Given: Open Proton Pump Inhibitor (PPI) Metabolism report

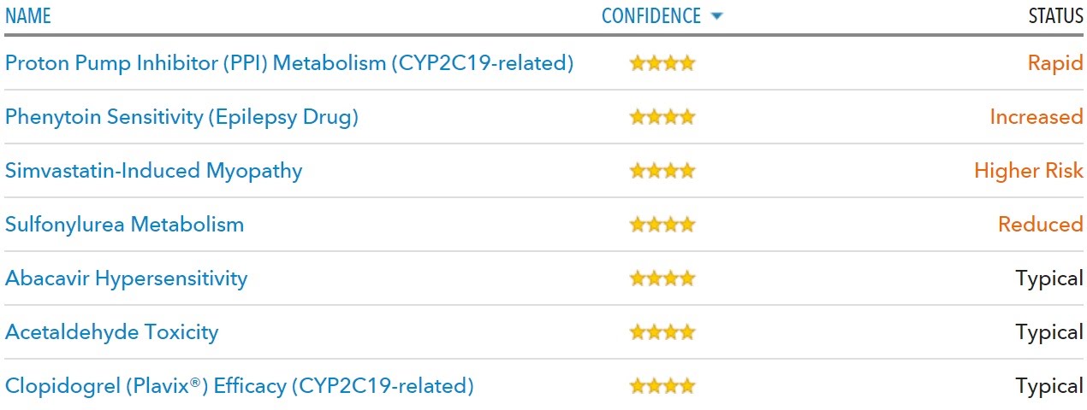Looking at the screenshot, I should pyautogui.click(x=289, y=63).
